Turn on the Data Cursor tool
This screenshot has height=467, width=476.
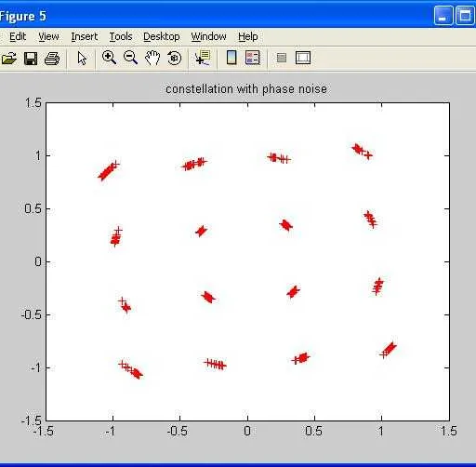pos(203,58)
